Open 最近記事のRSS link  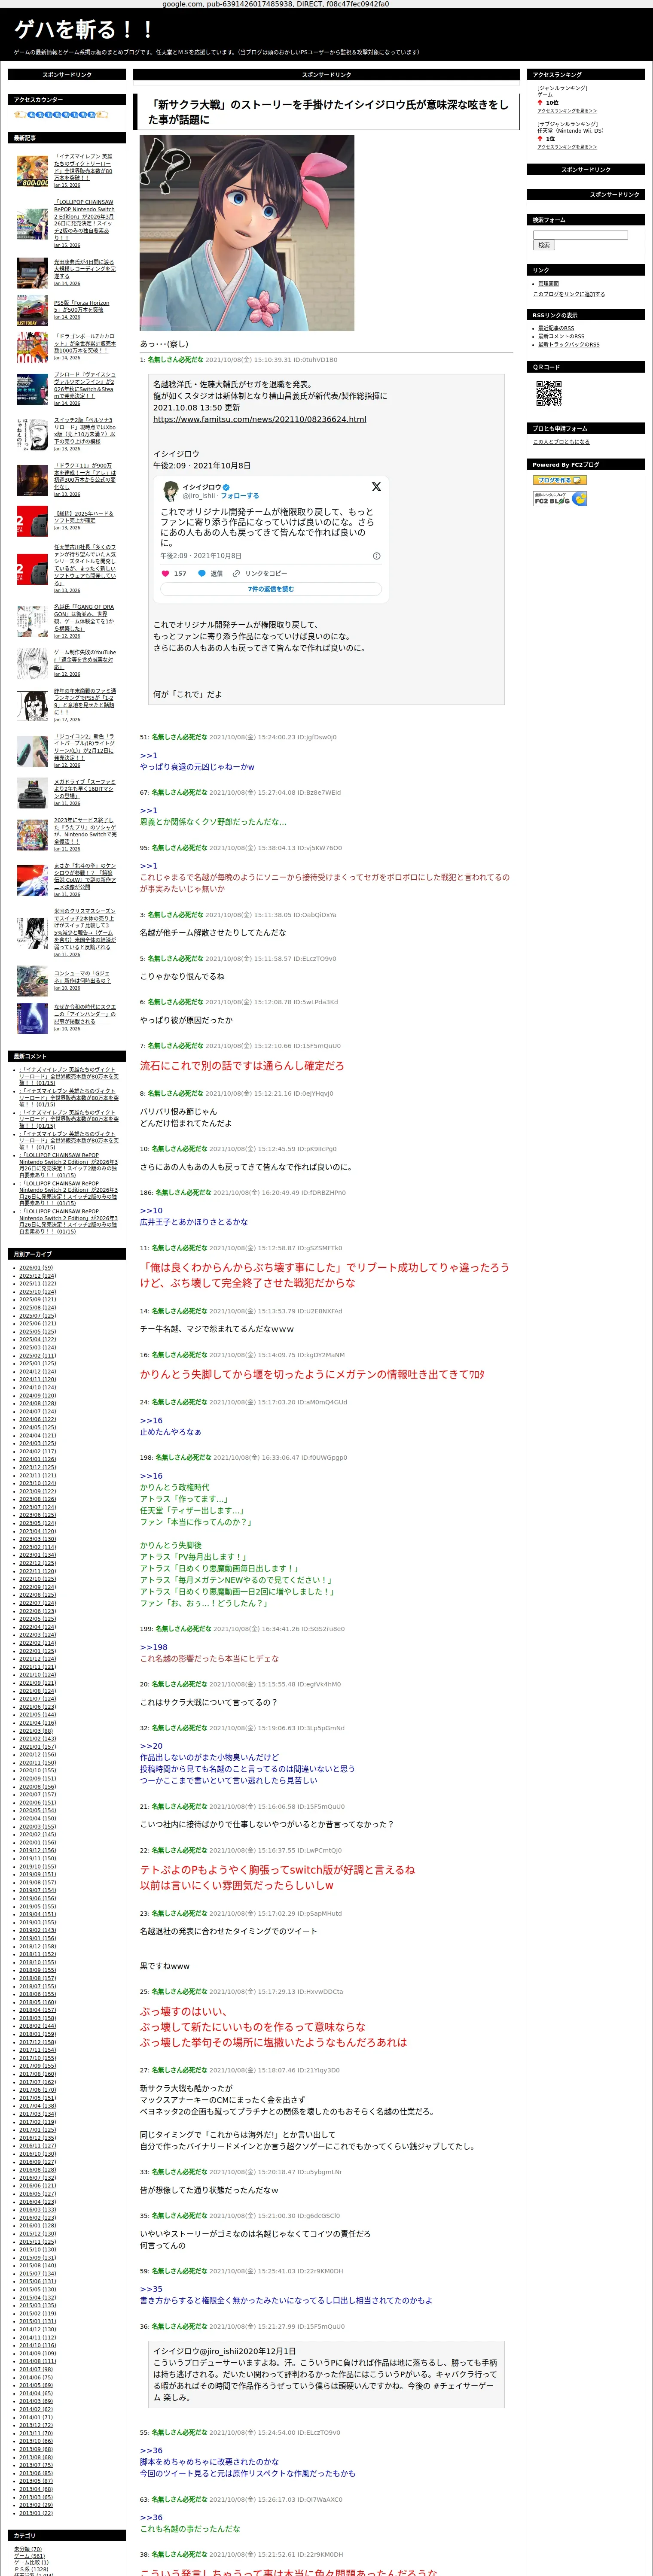point(556,328)
